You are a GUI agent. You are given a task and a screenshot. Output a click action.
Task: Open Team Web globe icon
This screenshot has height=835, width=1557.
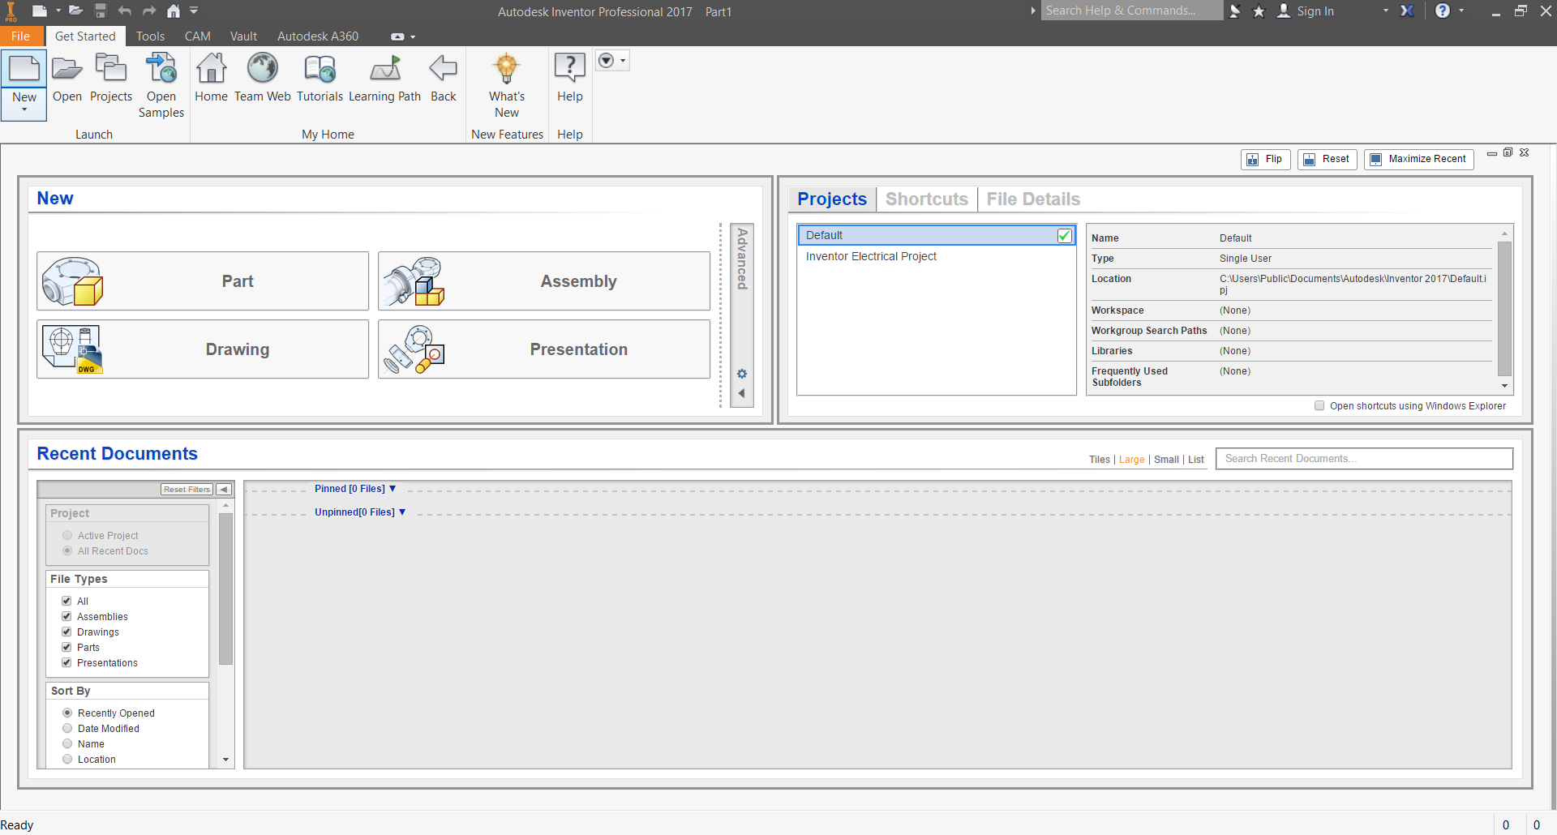tap(263, 78)
